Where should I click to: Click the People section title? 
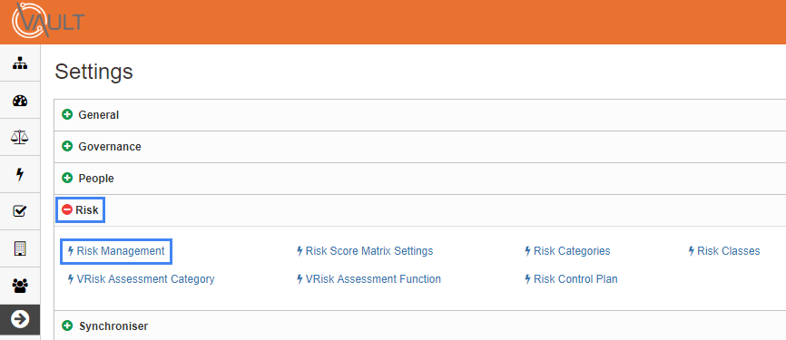[96, 179]
